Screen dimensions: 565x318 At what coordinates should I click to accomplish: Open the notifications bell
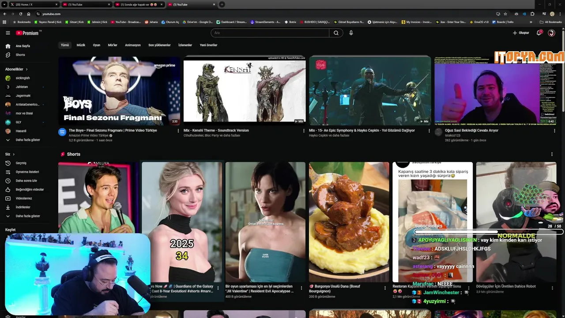click(539, 33)
